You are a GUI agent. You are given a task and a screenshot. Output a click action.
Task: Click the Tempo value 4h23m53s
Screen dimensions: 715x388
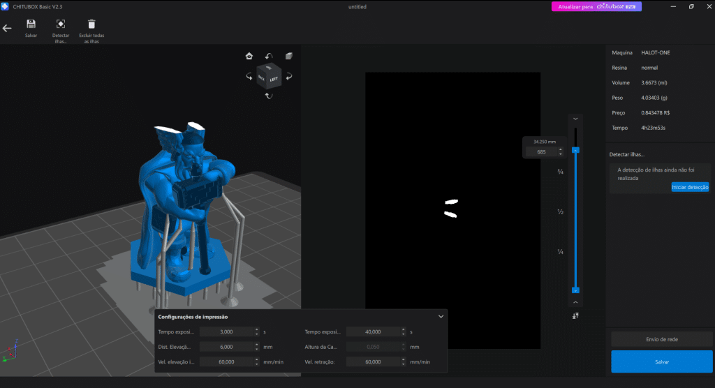coord(653,128)
